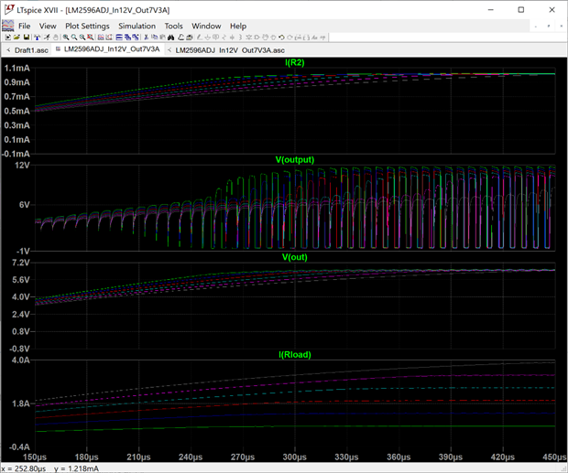
Task: Open the Simulation menu
Action: coord(137,26)
